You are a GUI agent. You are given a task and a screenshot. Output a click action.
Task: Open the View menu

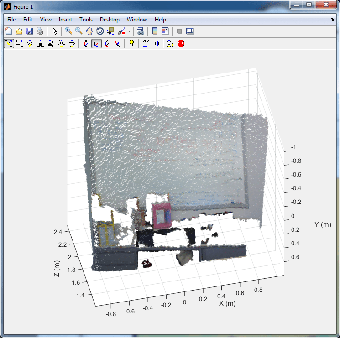[46, 20]
